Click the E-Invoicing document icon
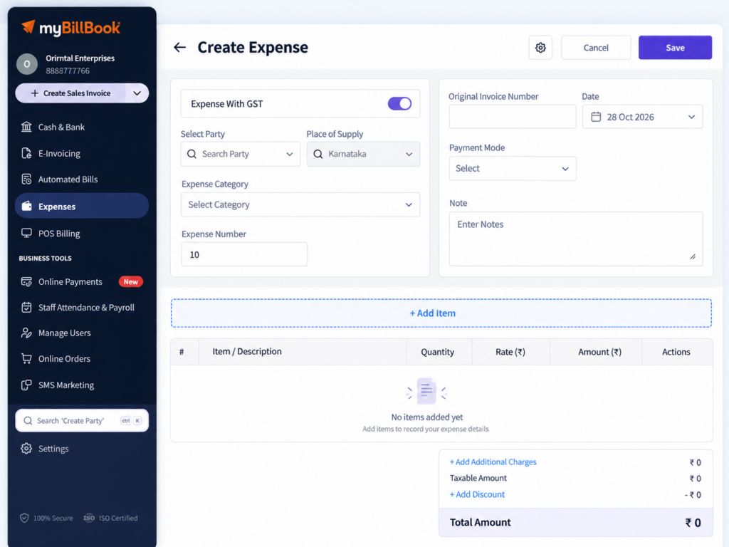The width and height of the screenshot is (729, 547). [26, 153]
